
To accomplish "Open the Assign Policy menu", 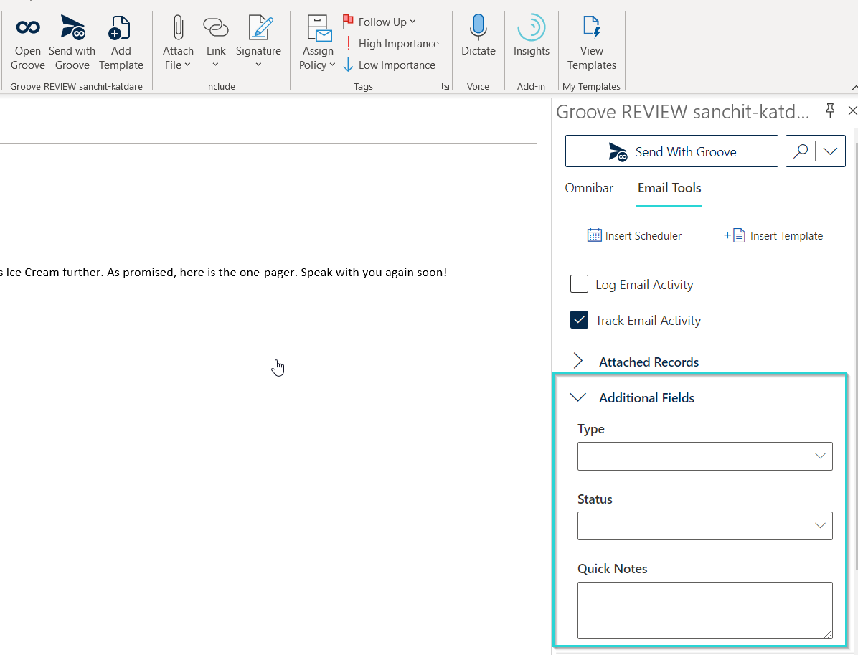I will pos(317,42).
